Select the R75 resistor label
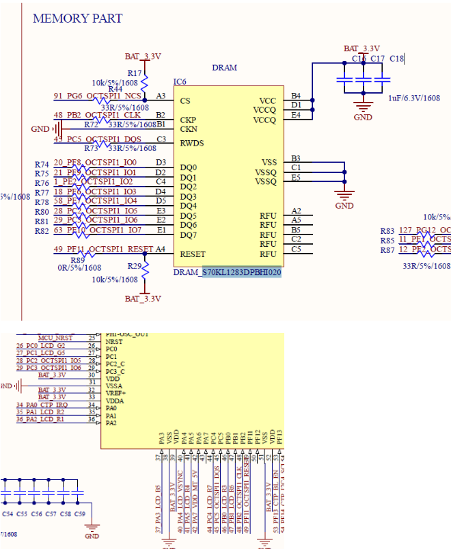Screen dimensions: 451x549 42,174
